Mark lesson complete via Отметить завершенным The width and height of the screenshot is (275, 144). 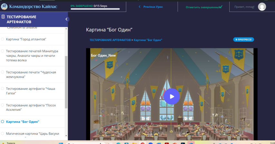pyautogui.click(x=203, y=7)
